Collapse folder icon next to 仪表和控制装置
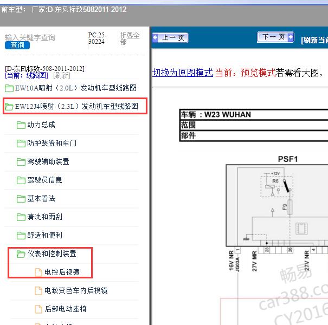 21,254
